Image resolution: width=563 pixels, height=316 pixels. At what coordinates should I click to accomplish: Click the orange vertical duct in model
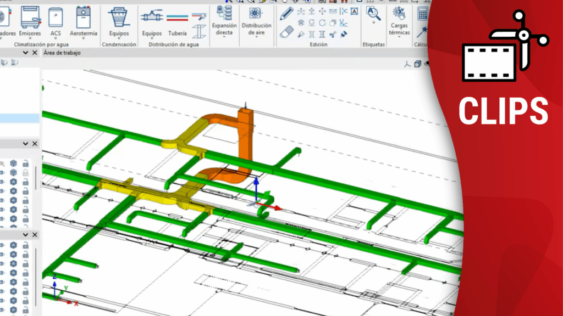pyautogui.click(x=245, y=137)
